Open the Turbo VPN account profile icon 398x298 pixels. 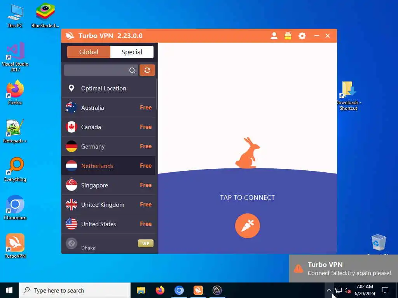[274, 36]
